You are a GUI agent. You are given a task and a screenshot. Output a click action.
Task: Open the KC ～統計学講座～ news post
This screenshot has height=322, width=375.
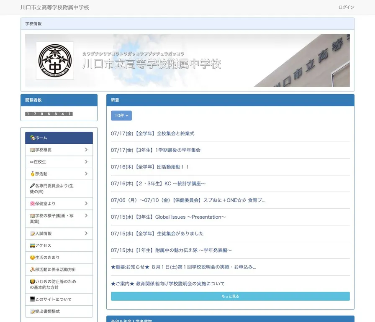pyautogui.click(x=158, y=184)
